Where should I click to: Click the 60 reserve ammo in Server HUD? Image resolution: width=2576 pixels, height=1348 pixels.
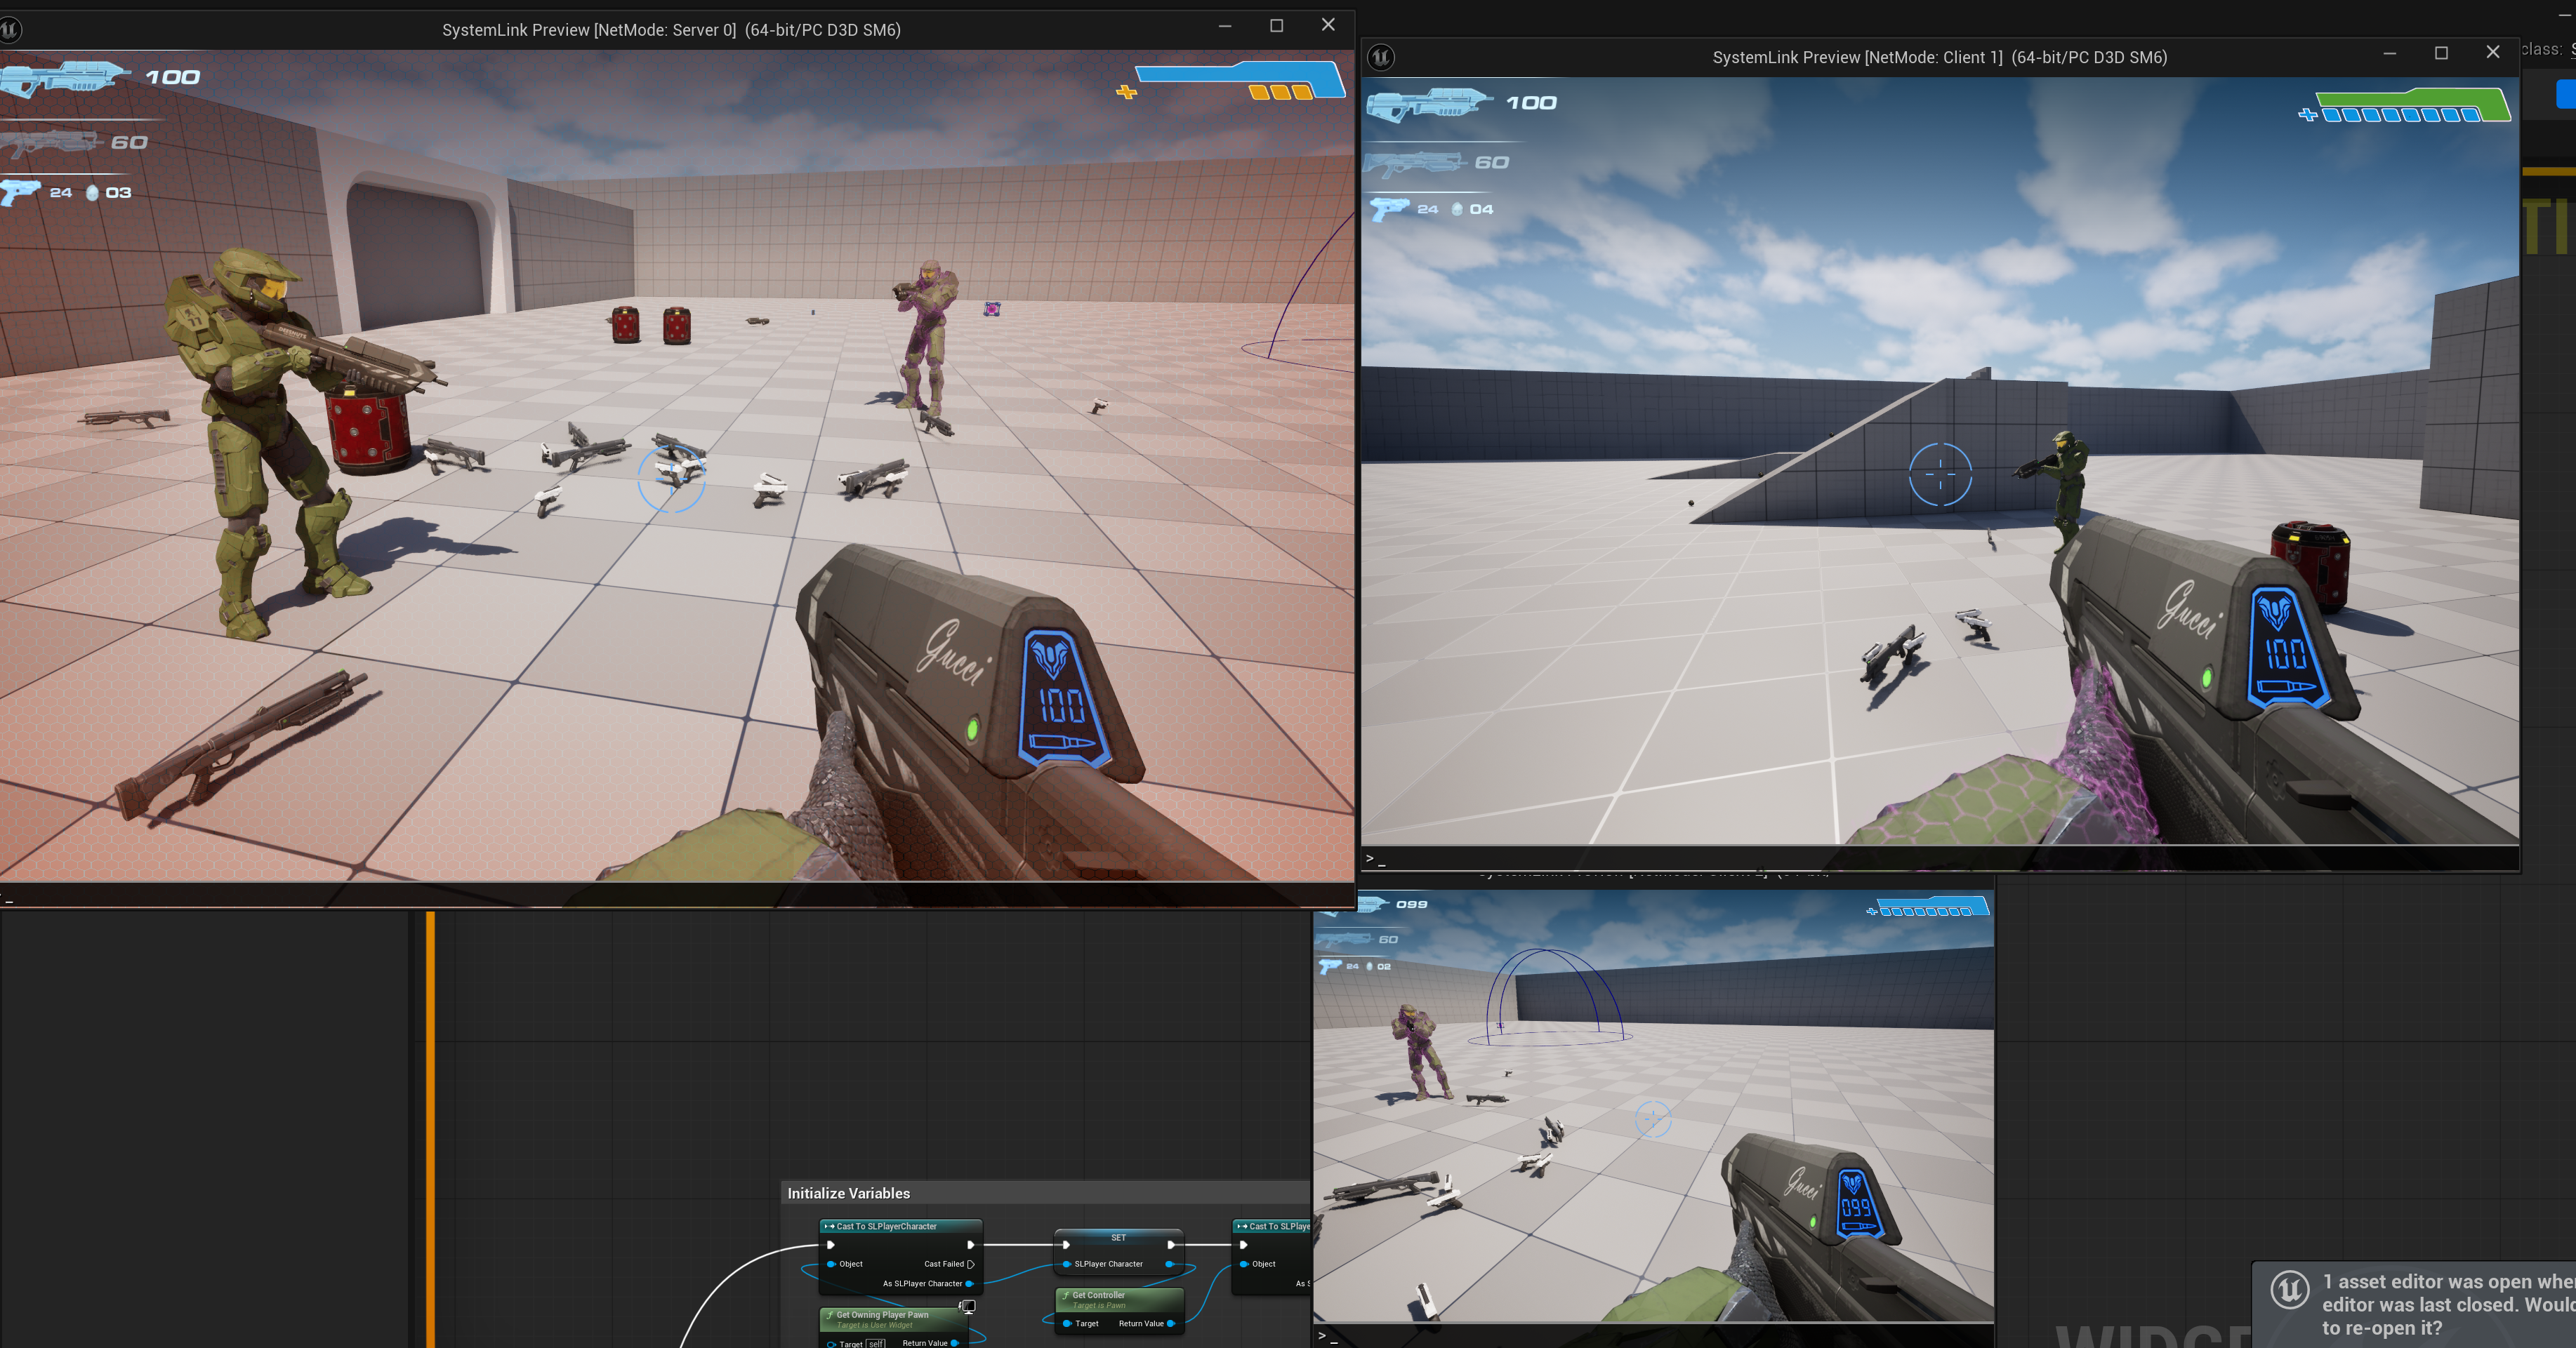(129, 142)
